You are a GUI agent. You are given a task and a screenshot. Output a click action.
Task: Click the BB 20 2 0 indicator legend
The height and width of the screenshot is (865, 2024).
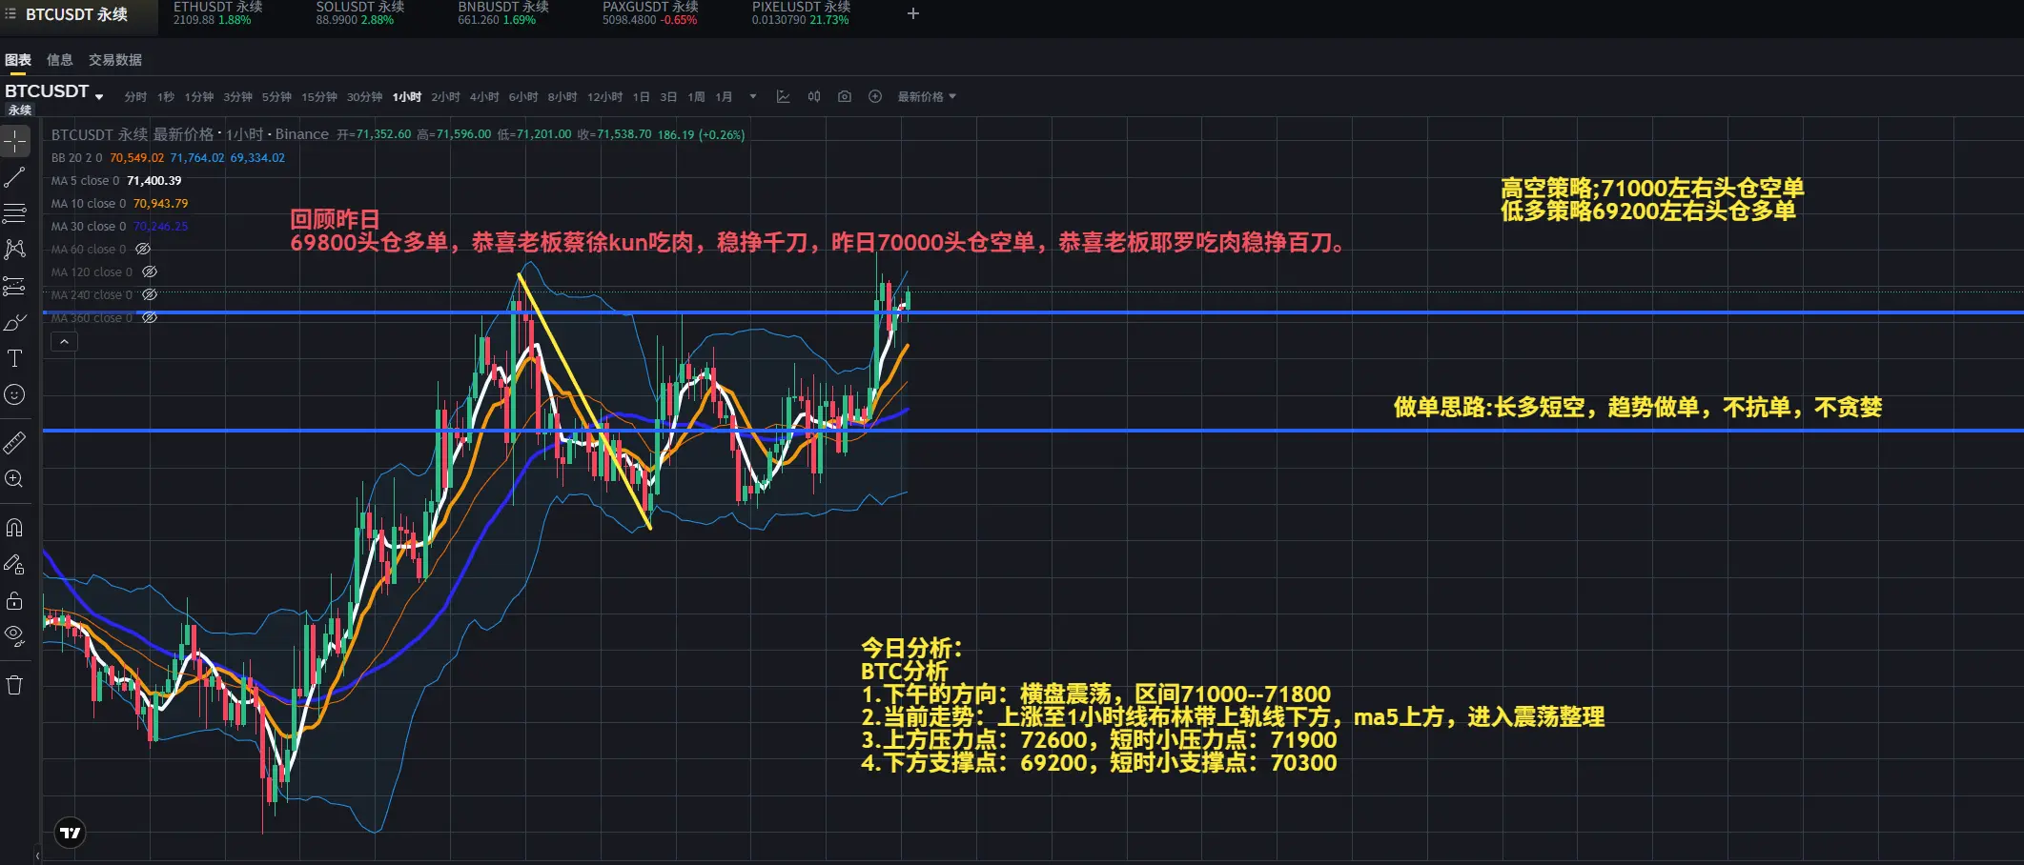click(76, 158)
